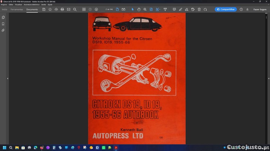
Task: Click the read mode icon in the toolbar
Action: coord(165,9)
